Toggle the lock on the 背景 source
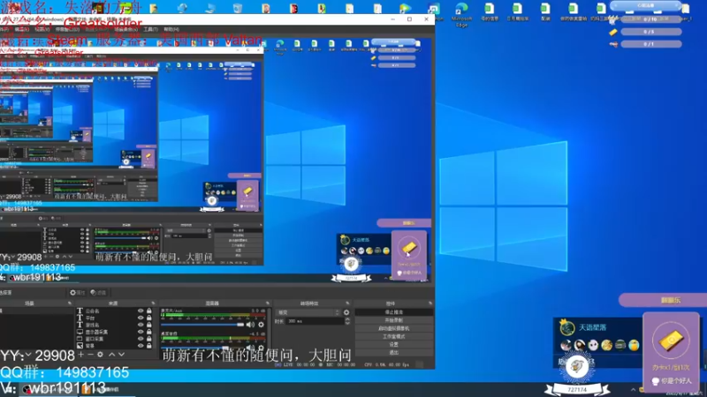This screenshot has width=707, height=397. (148, 346)
